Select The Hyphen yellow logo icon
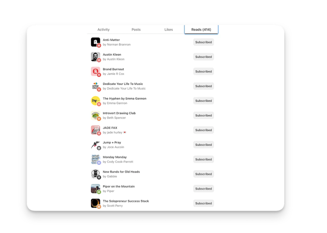This screenshot has height=233, width=327. [95, 101]
